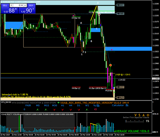
Task: Click the green arrow before VSA_RSX_BARS title
Action: click(x=58, y=103)
